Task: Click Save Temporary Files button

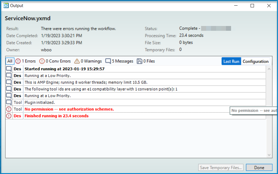Action: click(x=221, y=168)
